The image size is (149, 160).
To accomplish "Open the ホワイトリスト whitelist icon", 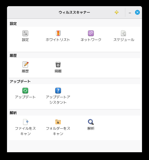I will pyautogui.click(x=58, y=33).
